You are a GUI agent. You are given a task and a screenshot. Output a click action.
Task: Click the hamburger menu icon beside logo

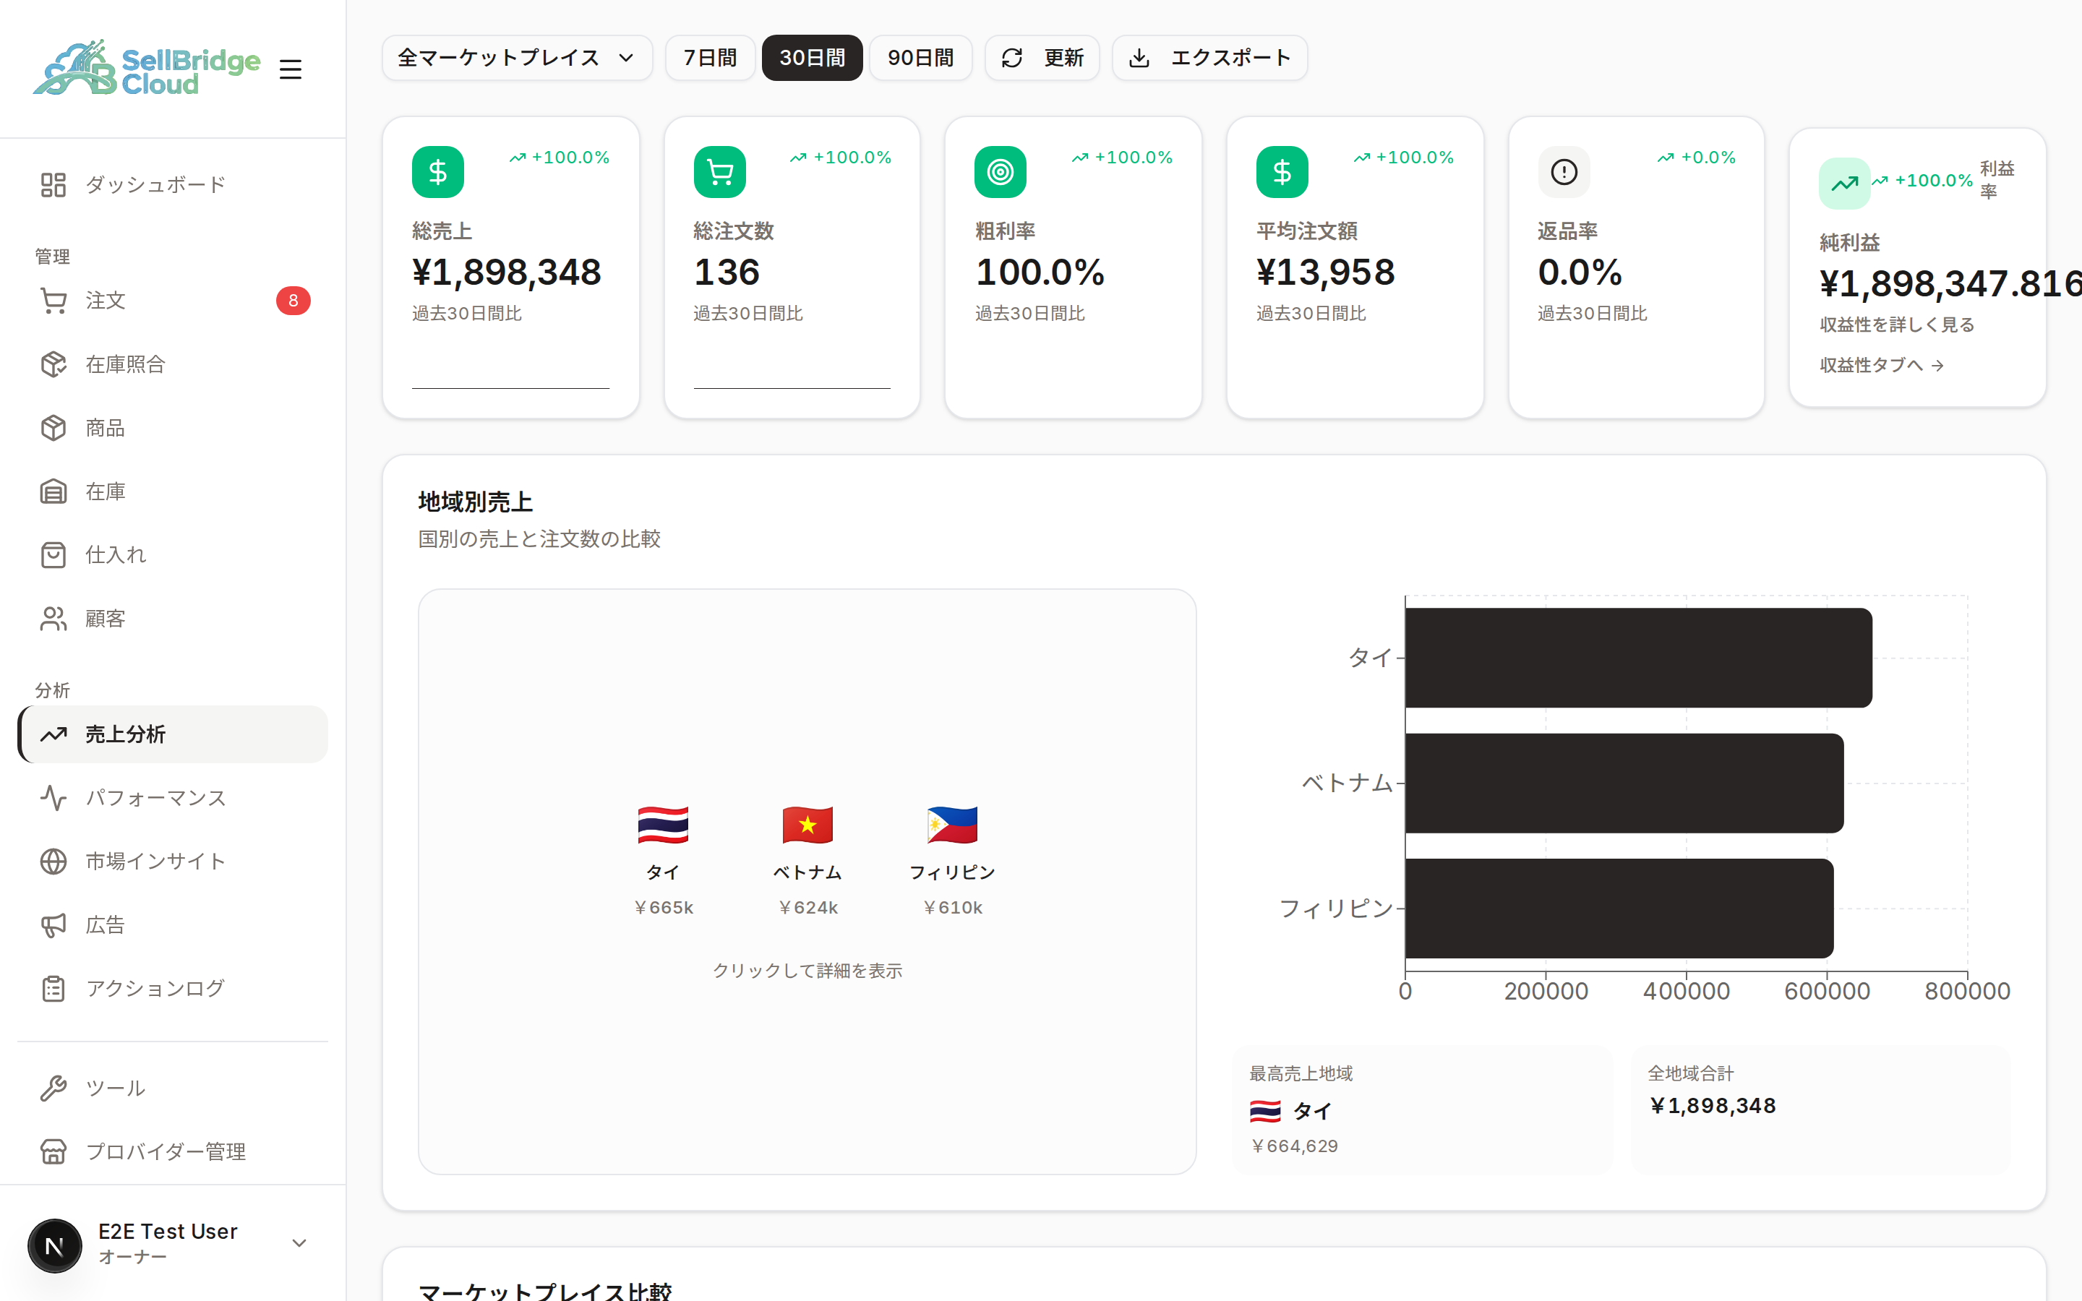click(x=290, y=69)
